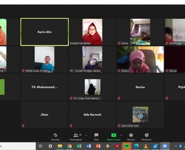
Task: Show hidden system tray icons
Action: coord(176,146)
